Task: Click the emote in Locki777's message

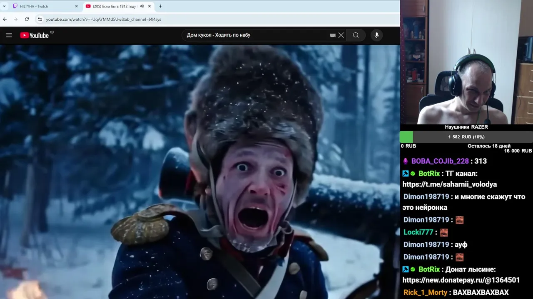Action: click(x=443, y=233)
